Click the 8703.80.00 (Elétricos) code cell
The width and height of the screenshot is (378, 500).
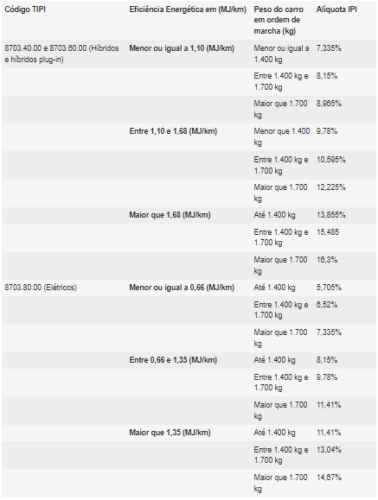[41, 288]
